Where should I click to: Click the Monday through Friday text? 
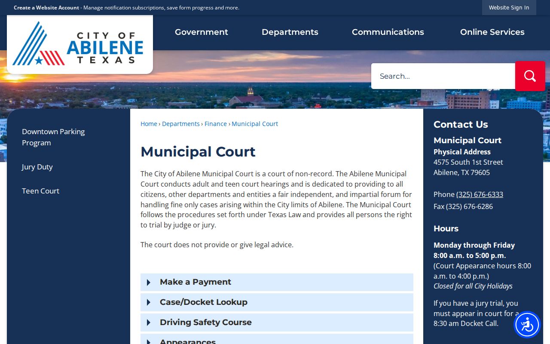474,245
